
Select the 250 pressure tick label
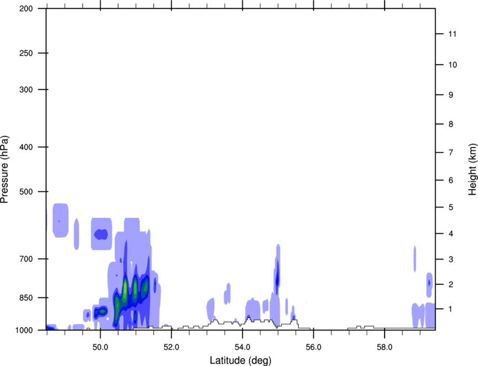(26, 53)
